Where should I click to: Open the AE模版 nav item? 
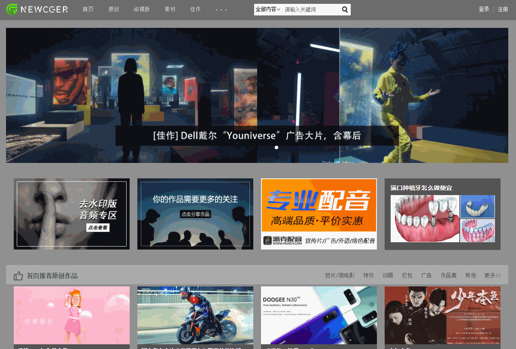[142, 9]
